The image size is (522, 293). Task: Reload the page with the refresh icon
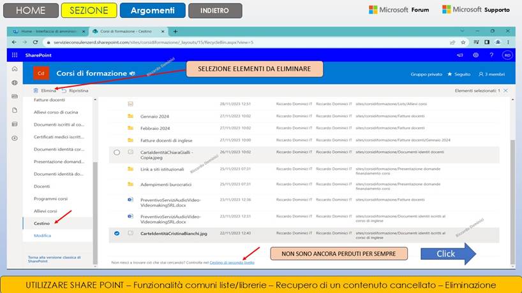[35, 42]
